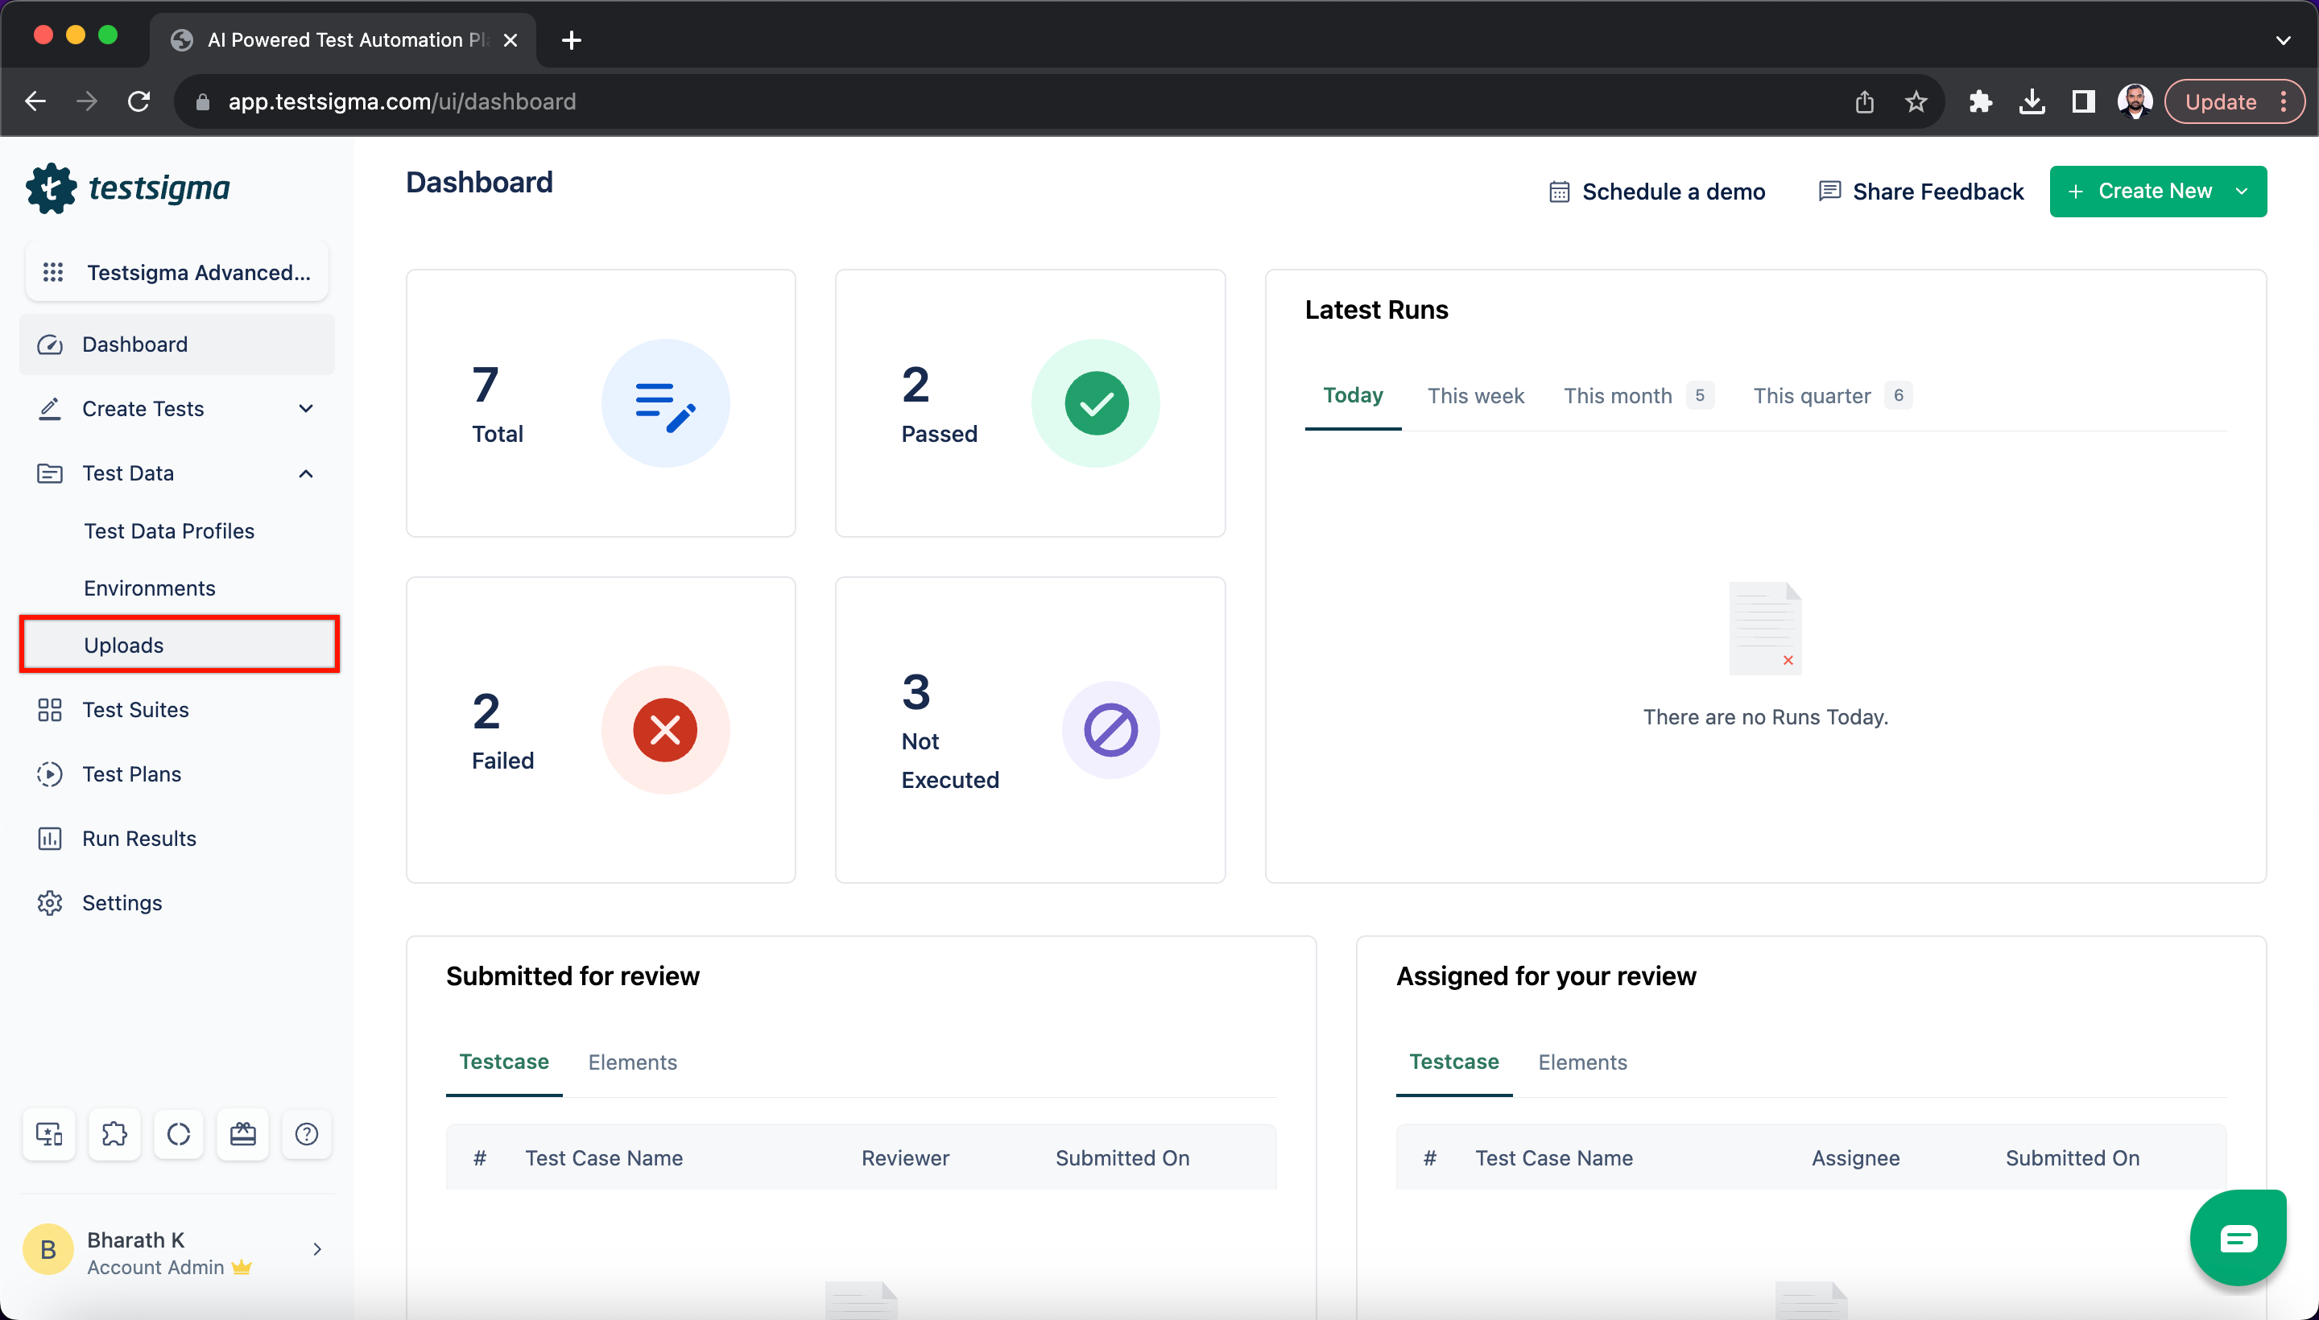Viewport: 2319px width, 1320px height.
Task: Open Uploads in sidebar
Action: pos(124,645)
